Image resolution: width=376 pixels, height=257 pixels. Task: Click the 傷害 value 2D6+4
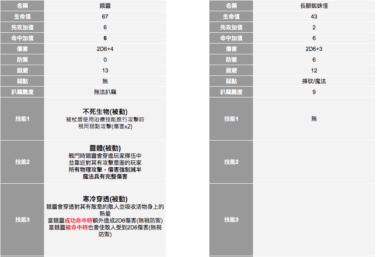pyautogui.click(x=105, y=49)
